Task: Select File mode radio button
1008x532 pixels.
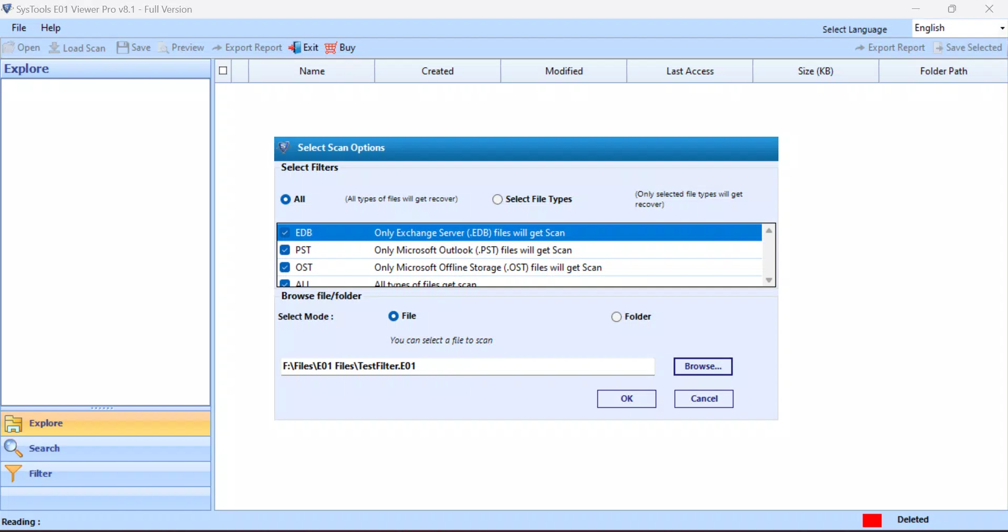Action: point(393,316)
